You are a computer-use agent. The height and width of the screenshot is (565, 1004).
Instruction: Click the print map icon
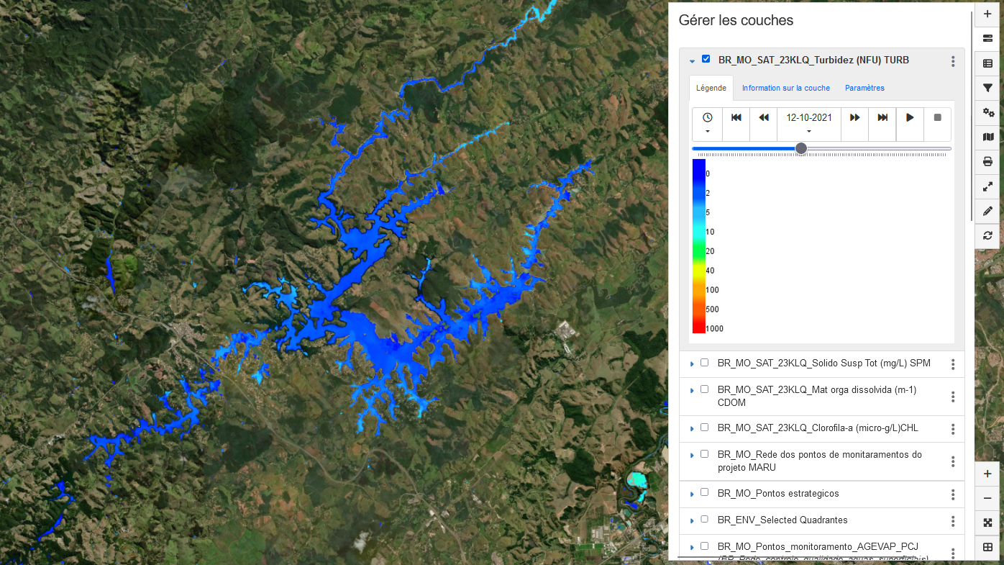tap(987, 161)
